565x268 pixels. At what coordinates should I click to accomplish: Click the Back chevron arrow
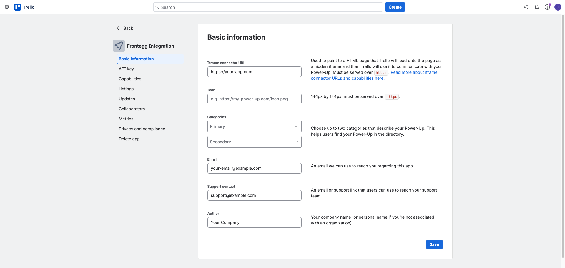(x=118, y=28)
